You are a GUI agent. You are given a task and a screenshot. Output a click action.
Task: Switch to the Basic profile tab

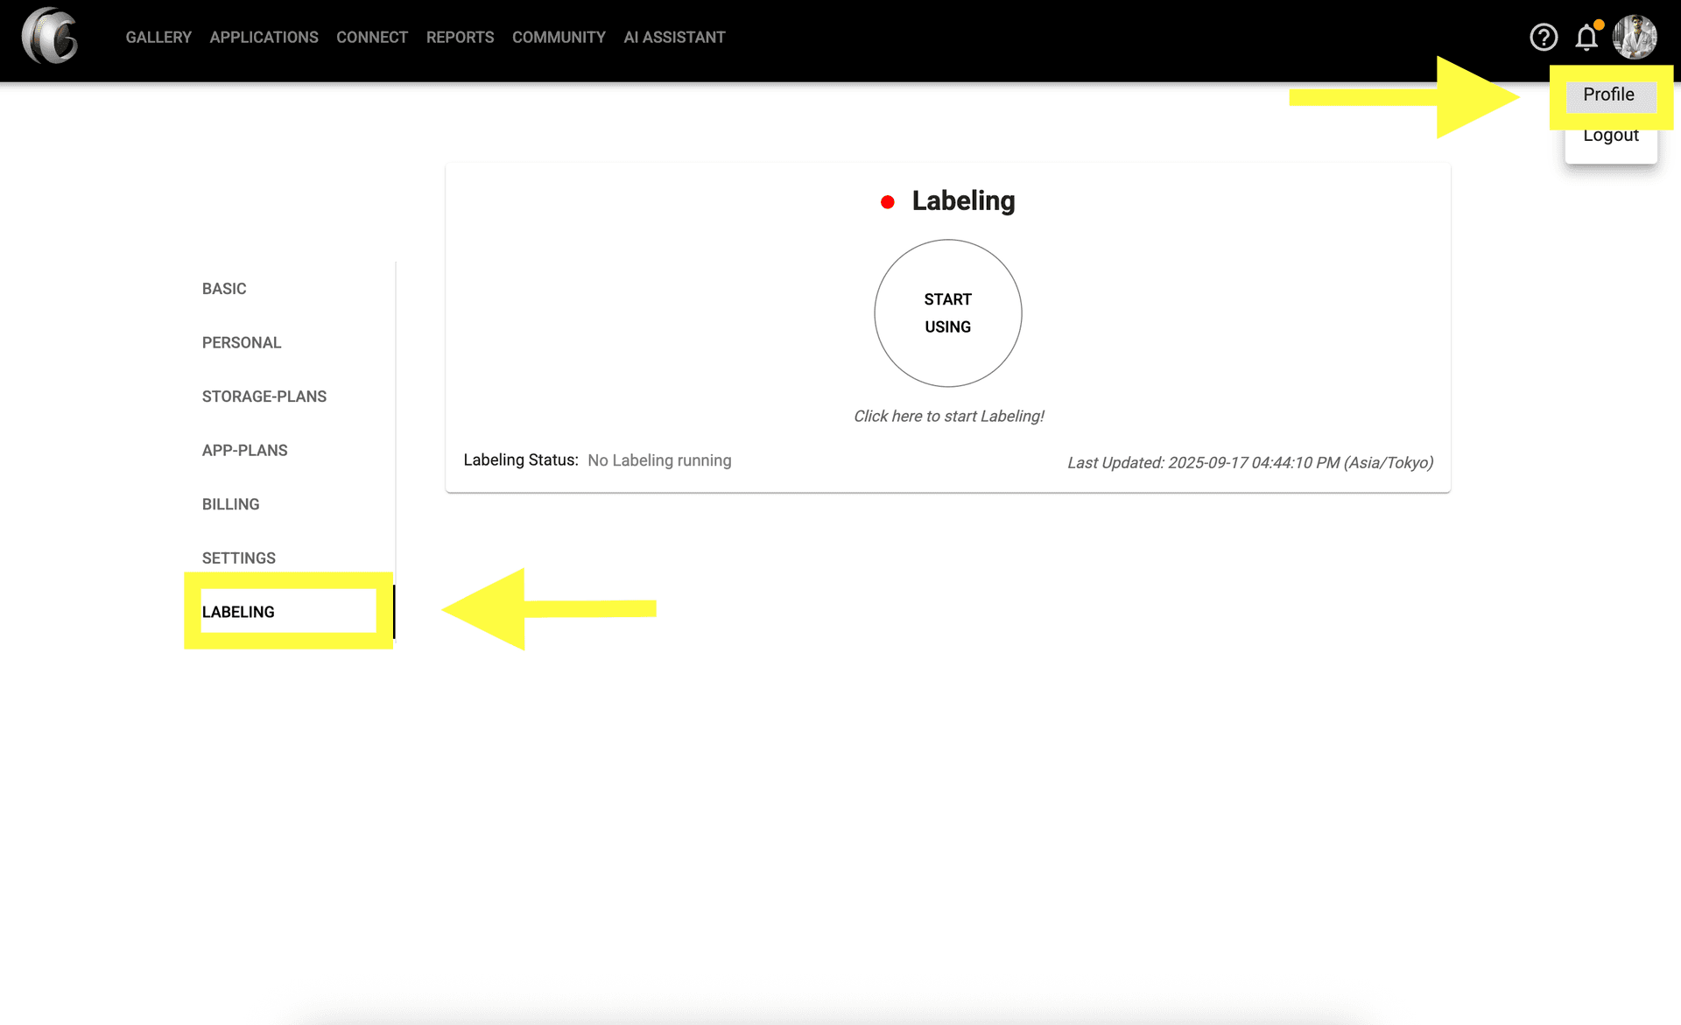click(224, 289)
